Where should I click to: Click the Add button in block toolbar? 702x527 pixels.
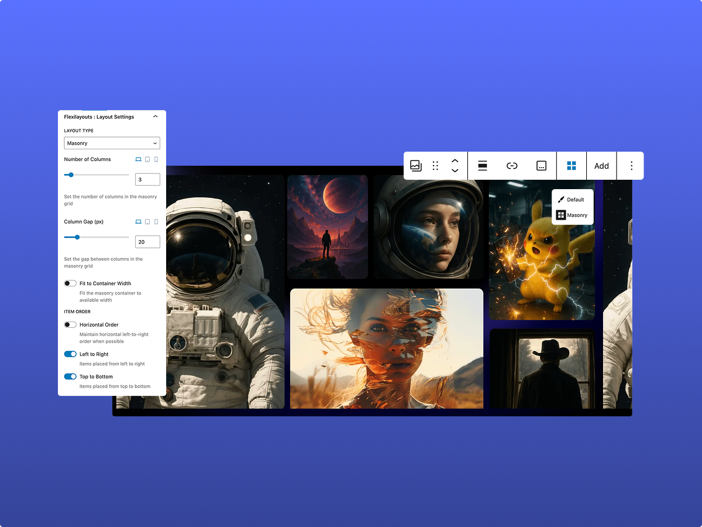tap(601, 166)
